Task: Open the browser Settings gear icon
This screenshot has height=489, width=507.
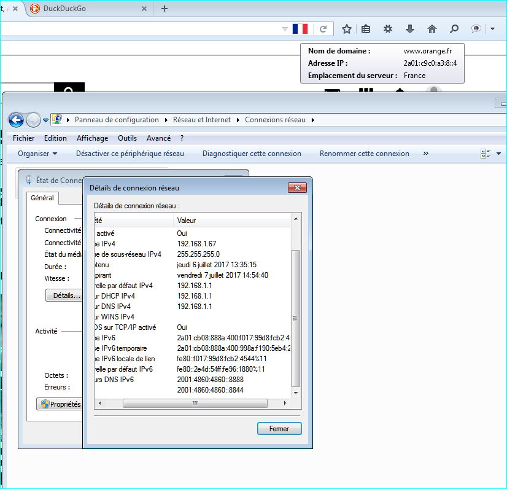Action: pos(387,28)
